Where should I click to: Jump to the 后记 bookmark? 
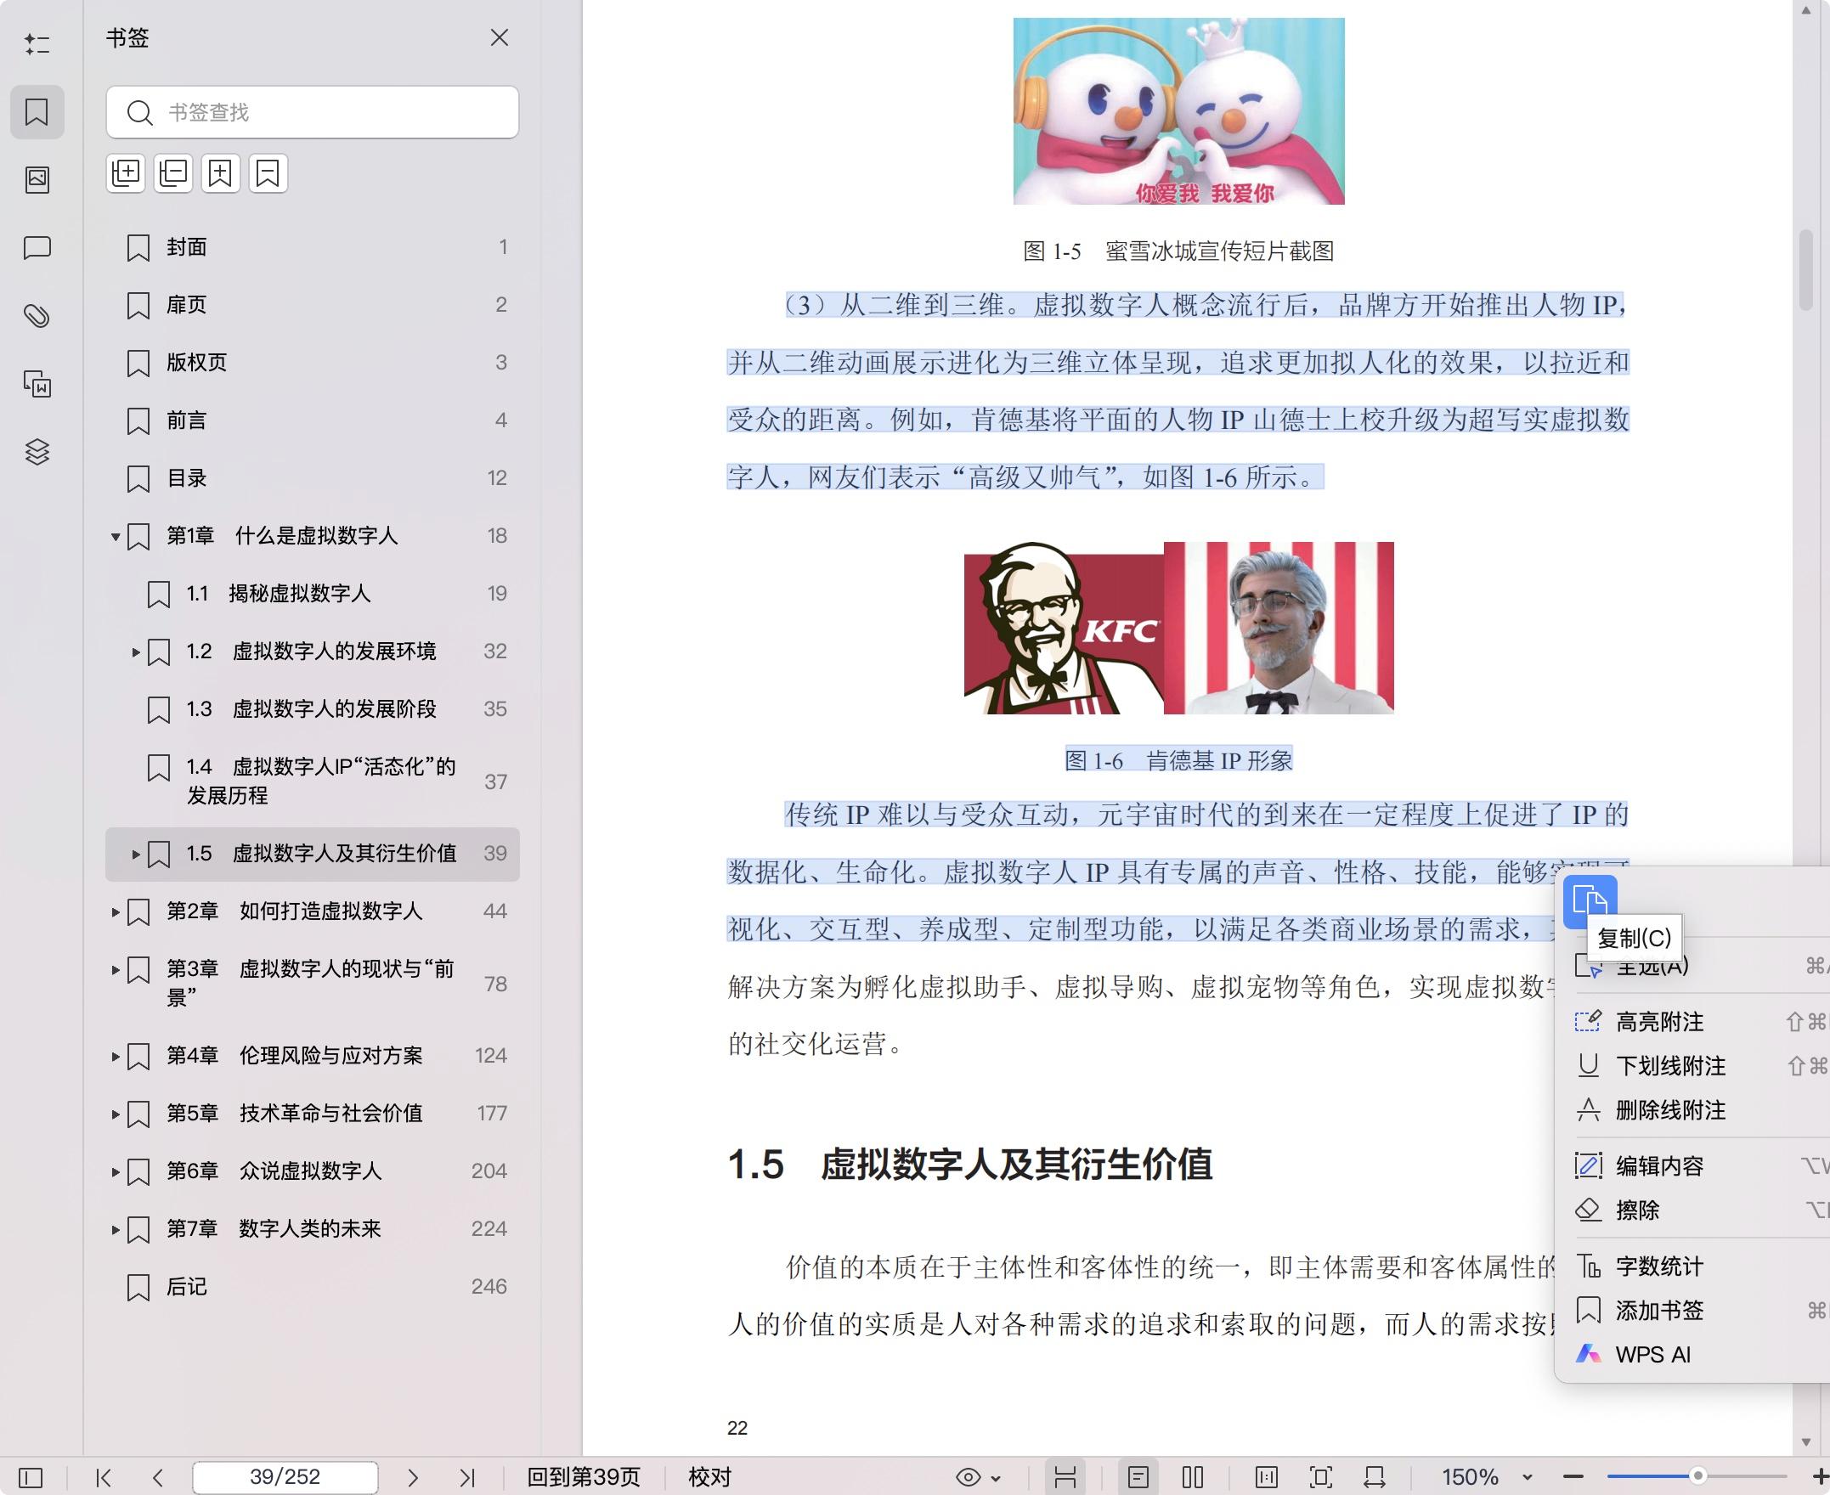click(312, 1287)
